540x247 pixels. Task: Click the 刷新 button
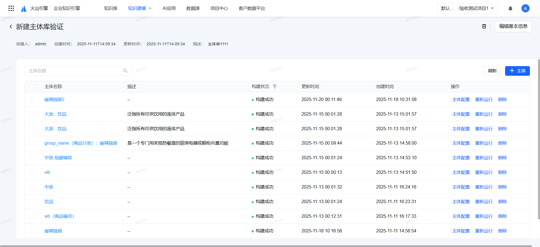[492, 71]
